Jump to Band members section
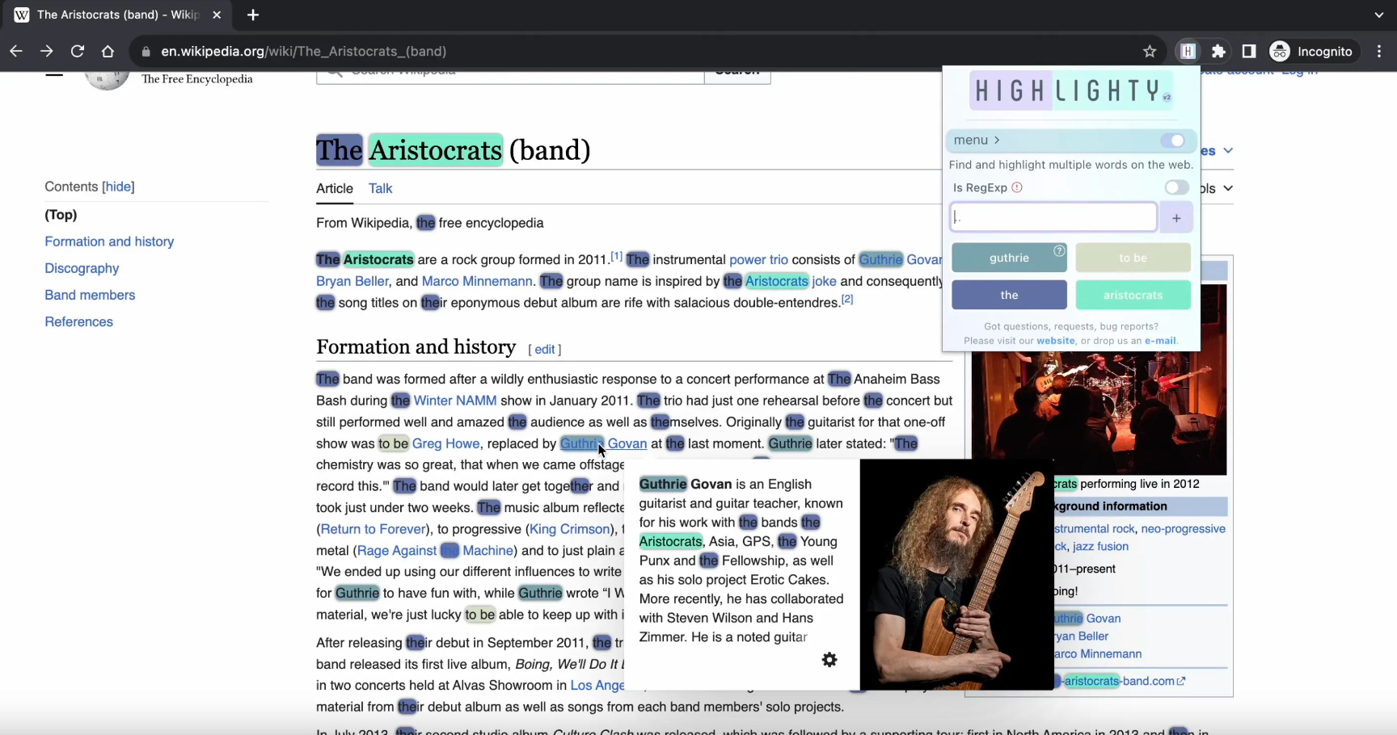 tap(90, 295)
